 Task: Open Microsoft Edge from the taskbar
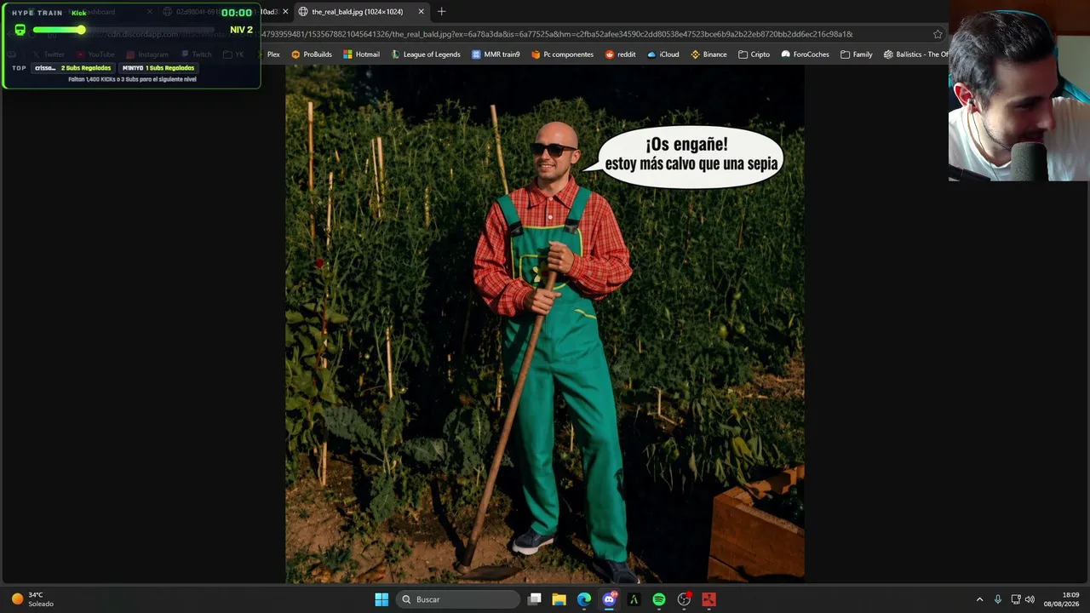point(584,599)
